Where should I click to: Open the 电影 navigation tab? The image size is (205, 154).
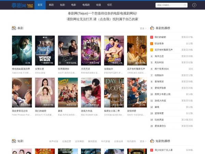click(73, 5)
